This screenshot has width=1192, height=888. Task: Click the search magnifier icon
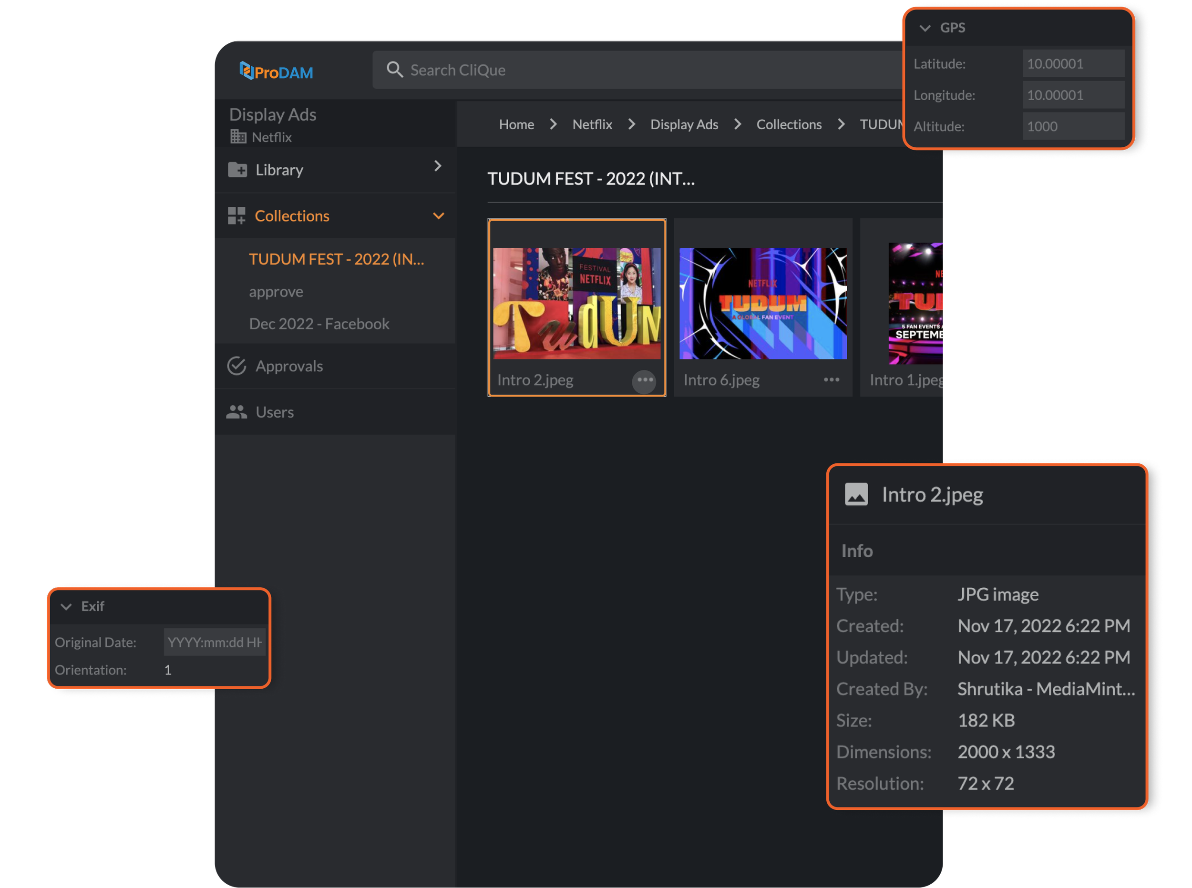(x=395, y=69)
